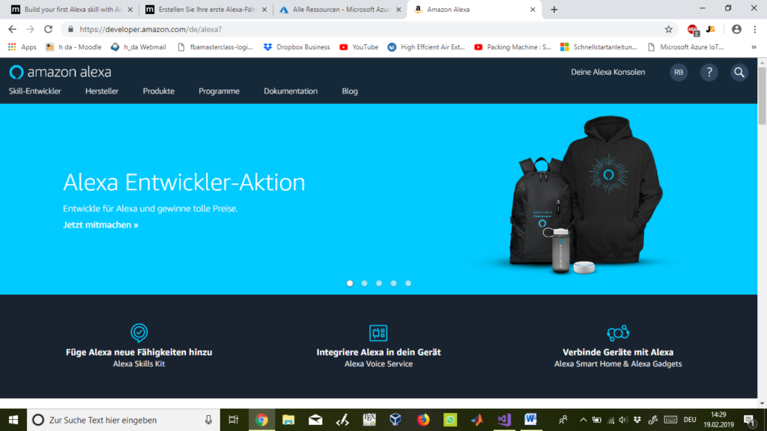Select the second carousel dot
This screenshot has width=767, height=431.
pos(365,284)
